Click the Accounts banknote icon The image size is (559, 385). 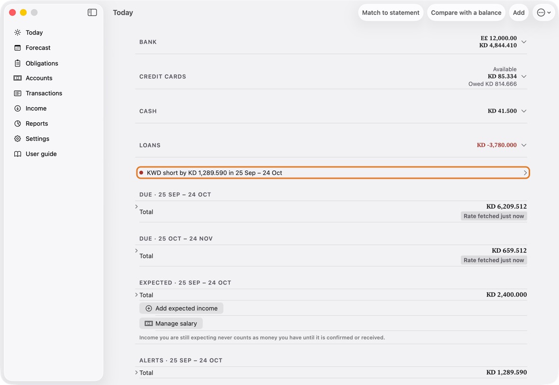pyautogui.click(x=18, y=78)
